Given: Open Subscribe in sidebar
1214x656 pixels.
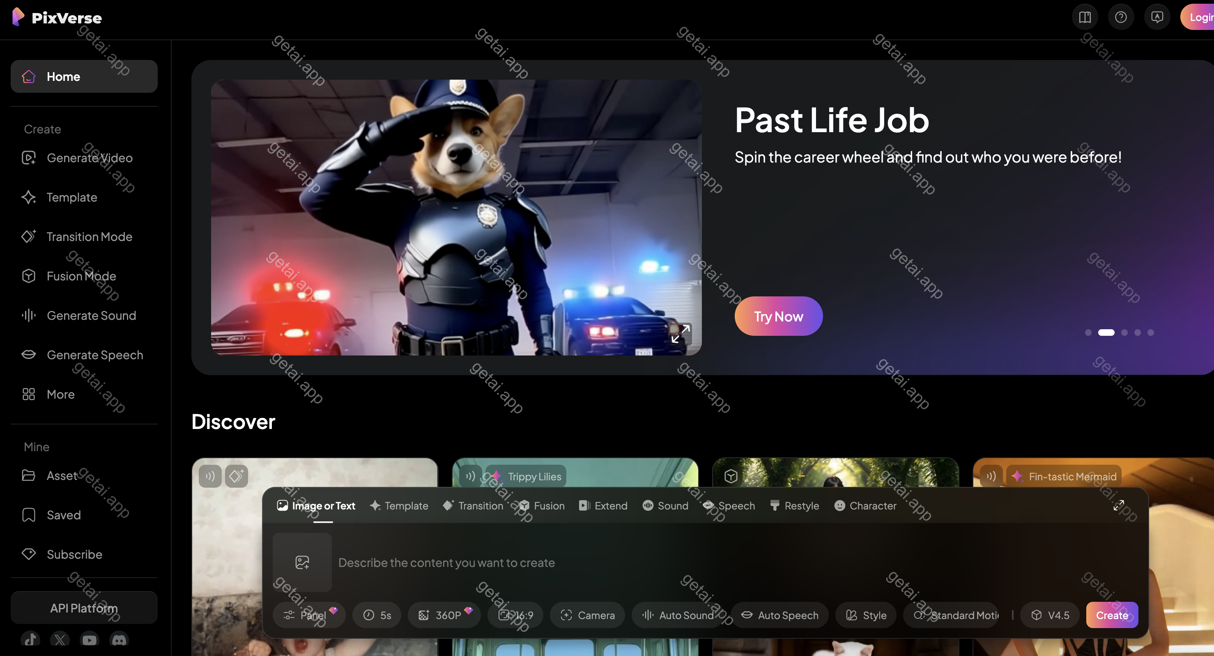Looking at the screenshot, I should point(84,554).
